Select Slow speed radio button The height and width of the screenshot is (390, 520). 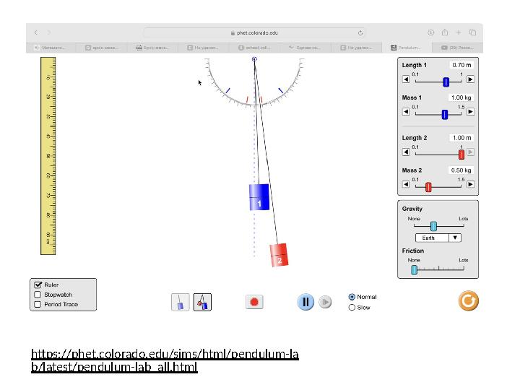coord(352,308)
